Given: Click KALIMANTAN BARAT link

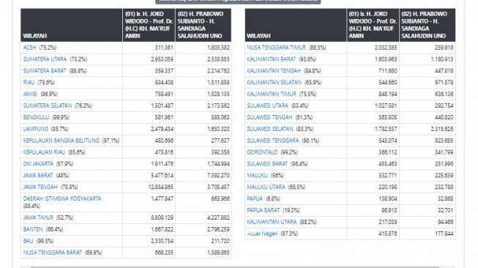Looking at the screenshot, I should click(272, 59).
